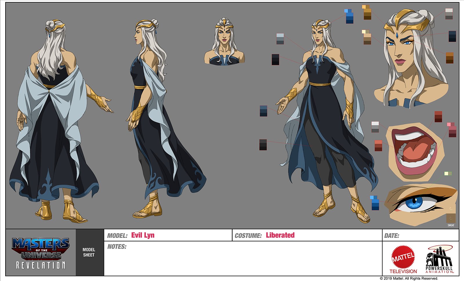The width and height of the screenshot is (464, 281).
Task: Pick the gold tiara color swatch
Action: (x=367, y=12)
